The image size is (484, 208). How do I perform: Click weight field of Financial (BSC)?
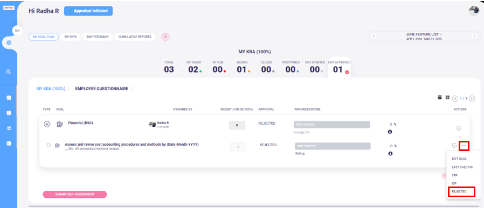coord(237,125)
